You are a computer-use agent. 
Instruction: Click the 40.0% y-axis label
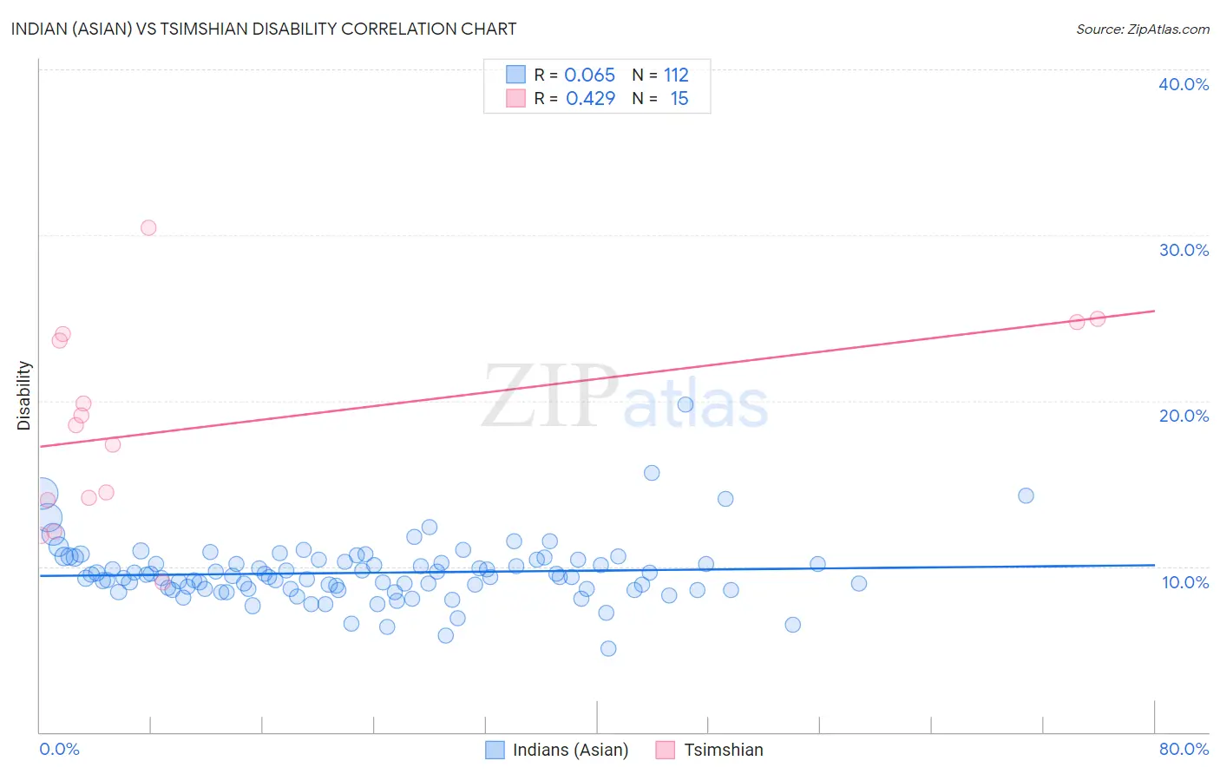(x=1184, y=84)
